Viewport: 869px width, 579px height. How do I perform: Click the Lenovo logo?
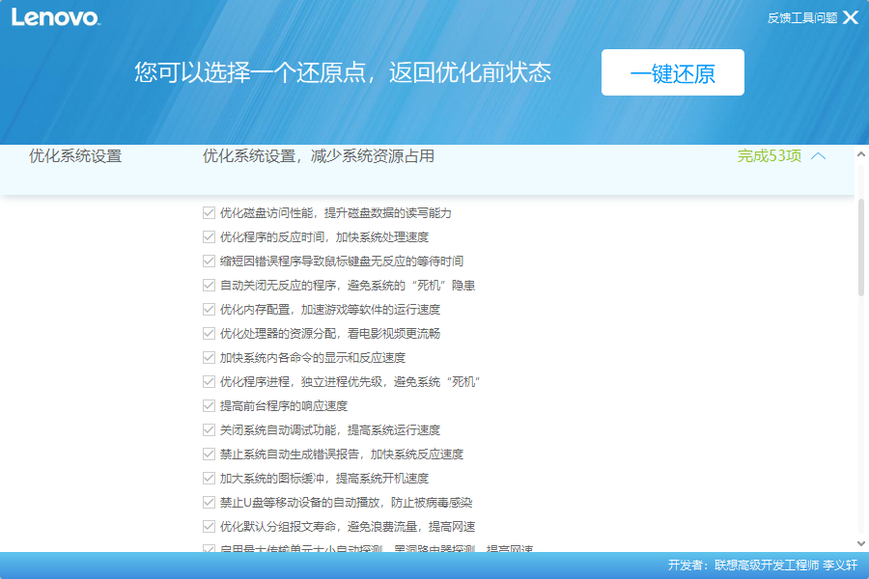53,16
